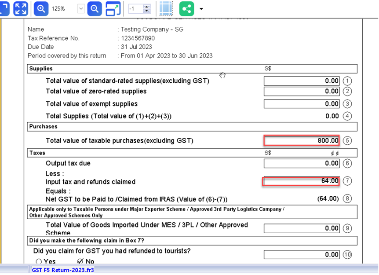Click the zoom in magnifier icon
Image resolution: width=379 pixels, height=275 pixels.
coord(41,8)
